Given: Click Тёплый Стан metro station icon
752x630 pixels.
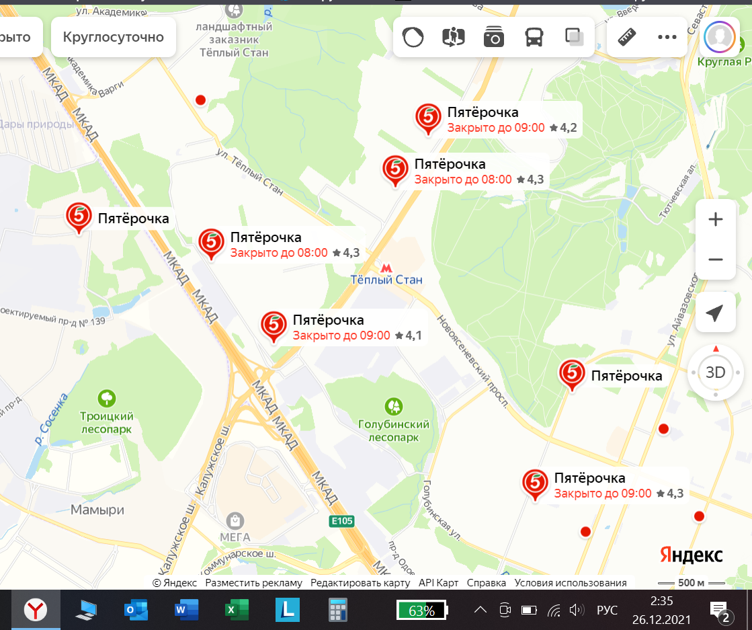Looking at the screenshot, I should [x=386, y=268].
